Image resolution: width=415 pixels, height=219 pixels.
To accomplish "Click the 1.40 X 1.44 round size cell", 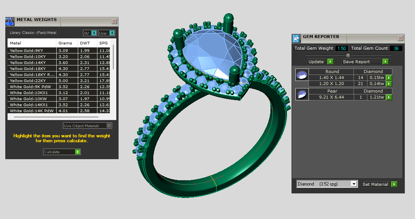I will [x=332, y=78].
